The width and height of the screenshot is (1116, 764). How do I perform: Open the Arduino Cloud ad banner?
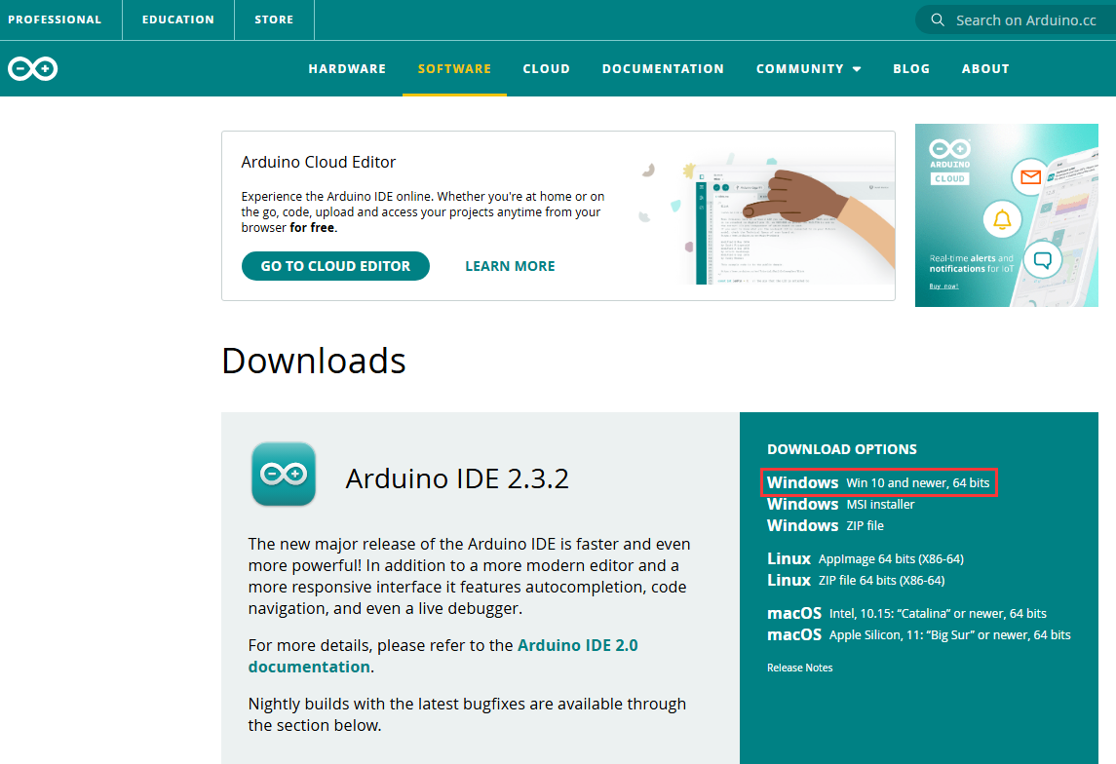pos(1007,215)
